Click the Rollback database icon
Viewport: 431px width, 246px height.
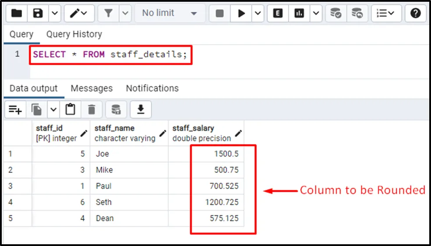point(357,14)
